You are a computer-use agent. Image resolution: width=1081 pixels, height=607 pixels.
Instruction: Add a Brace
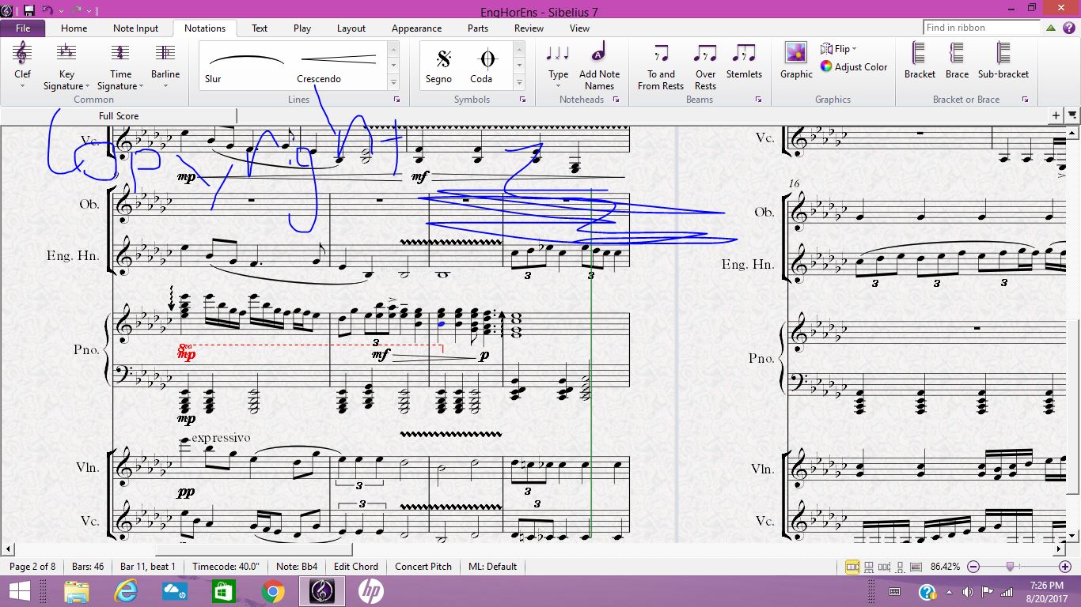(957, 62)
